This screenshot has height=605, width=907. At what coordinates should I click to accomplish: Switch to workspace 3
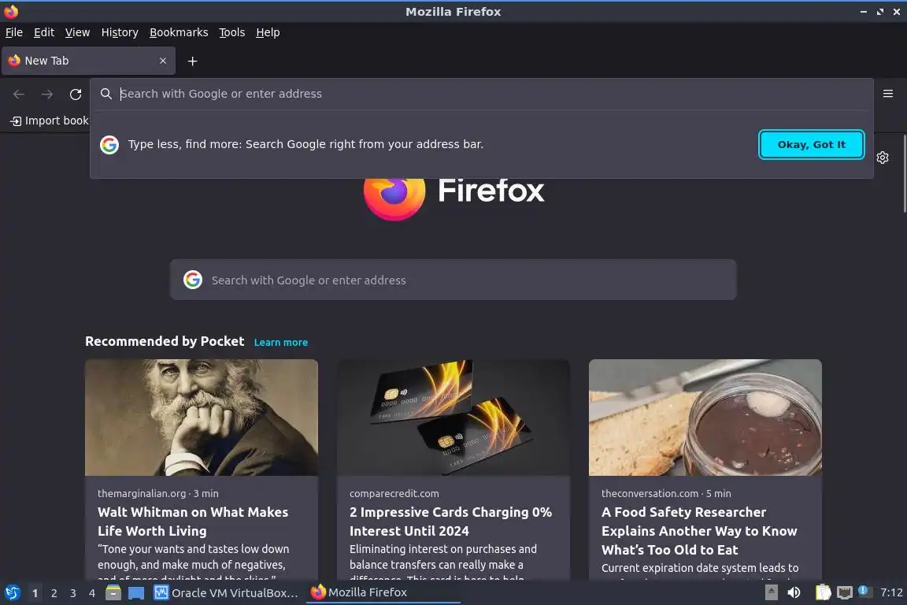click(x=73, y=593)
